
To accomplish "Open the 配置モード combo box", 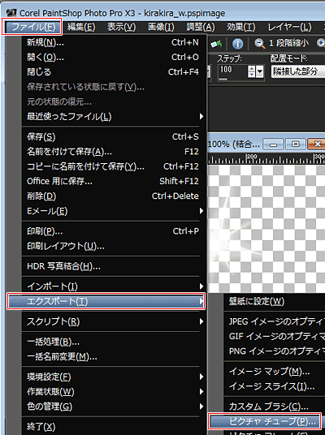I will coord(298,71).
